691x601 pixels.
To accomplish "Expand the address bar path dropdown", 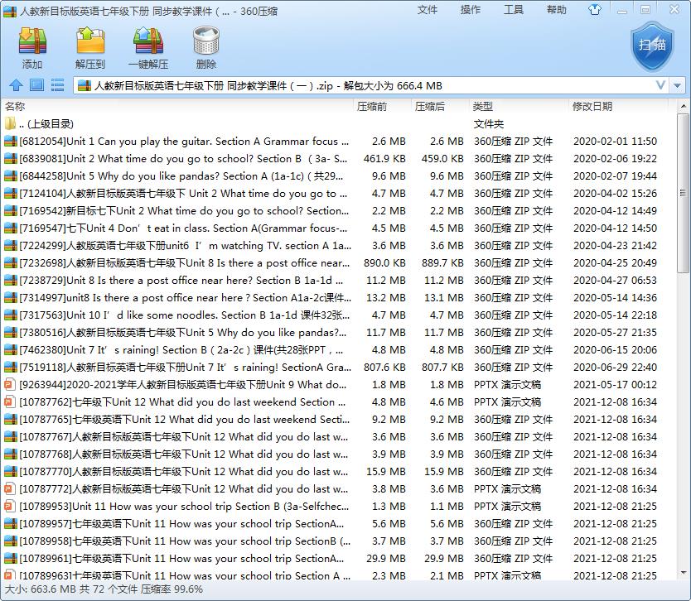I will [x=660, y=85].
